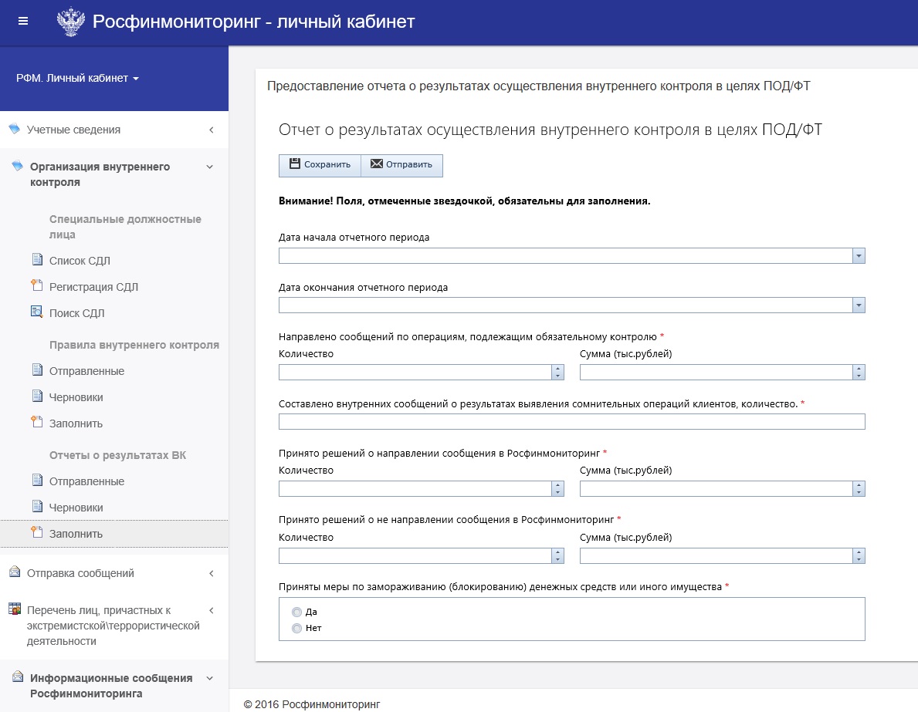Click stepper arrows for mandatory control Количество
This screenshot has width=918, height=712.
coord(558,372)
